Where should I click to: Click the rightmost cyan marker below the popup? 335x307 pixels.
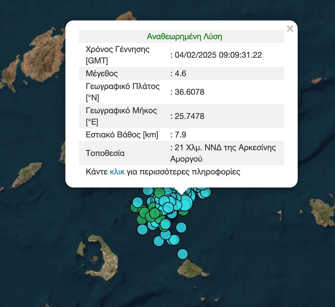[x=206, y=192]
